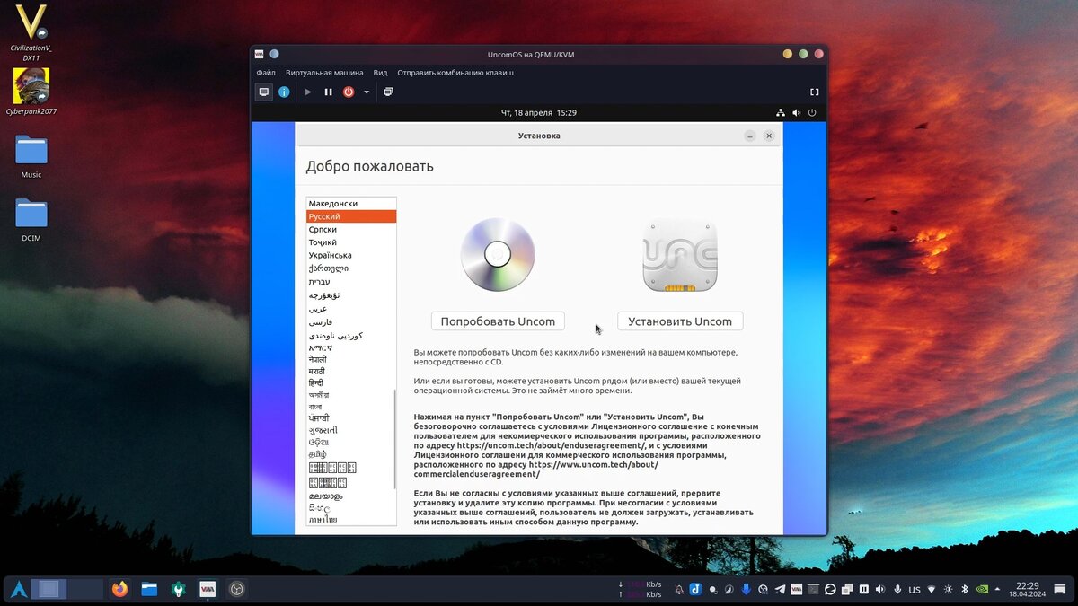Open the manage snapshots icon

point(388,92)
